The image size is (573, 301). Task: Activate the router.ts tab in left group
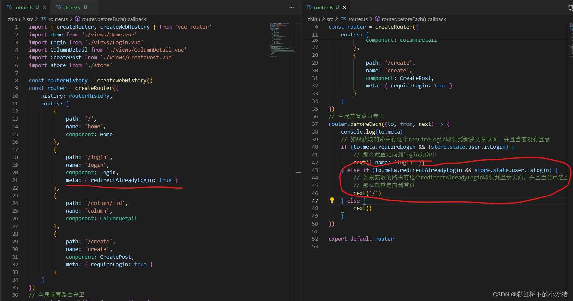[24, 7]
